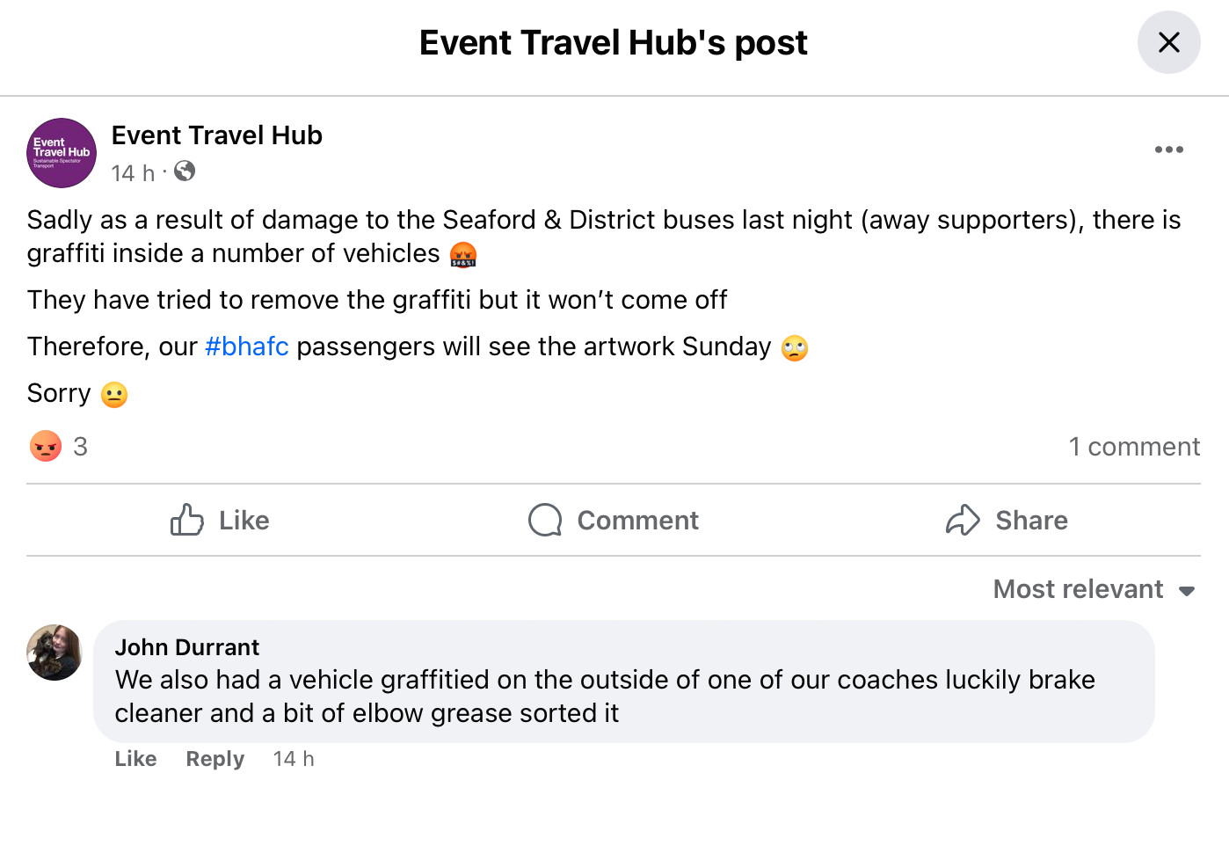Click the Share arrow icon
Screen dimensions: 1229x846
click(x=963, y=520)
